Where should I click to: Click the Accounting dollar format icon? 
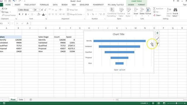tap(88, 14)
